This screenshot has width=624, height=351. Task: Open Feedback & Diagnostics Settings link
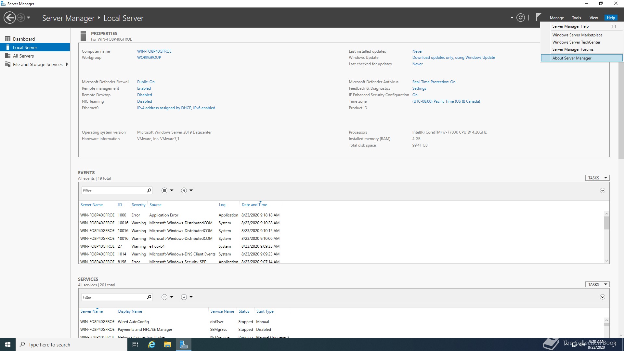419,88
